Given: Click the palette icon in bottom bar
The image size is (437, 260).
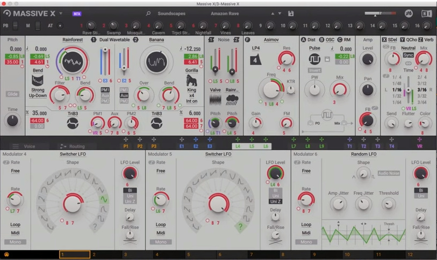Looking at the screenshot, I should coord(6,254).
